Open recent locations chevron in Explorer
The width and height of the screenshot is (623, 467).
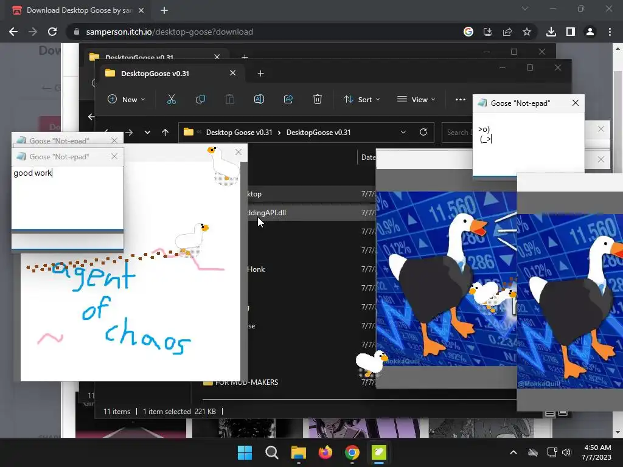pos(147,132)
